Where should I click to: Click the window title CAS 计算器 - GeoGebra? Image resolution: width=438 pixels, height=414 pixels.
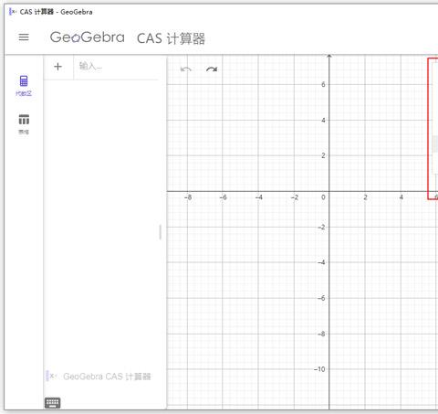(57, 12)
